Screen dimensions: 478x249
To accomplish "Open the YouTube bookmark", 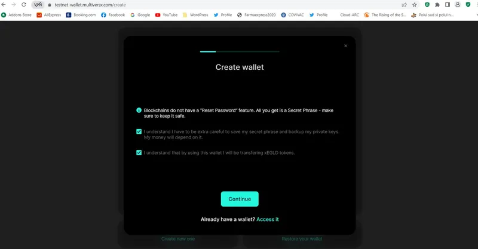I will pos(166,14).
